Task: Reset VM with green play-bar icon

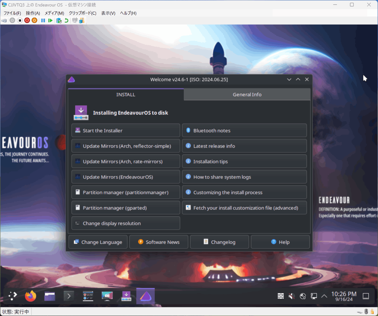Action: [x=50, y=21]
